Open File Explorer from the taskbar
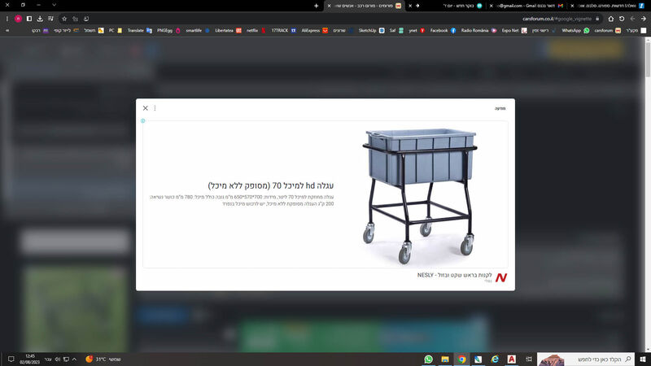651x366 pixels. tap(445, 359)
